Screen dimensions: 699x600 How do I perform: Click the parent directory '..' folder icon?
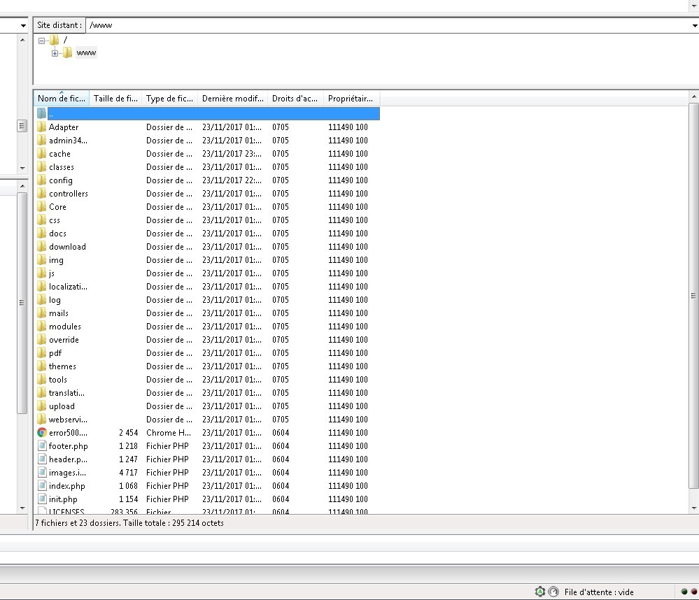42,113
